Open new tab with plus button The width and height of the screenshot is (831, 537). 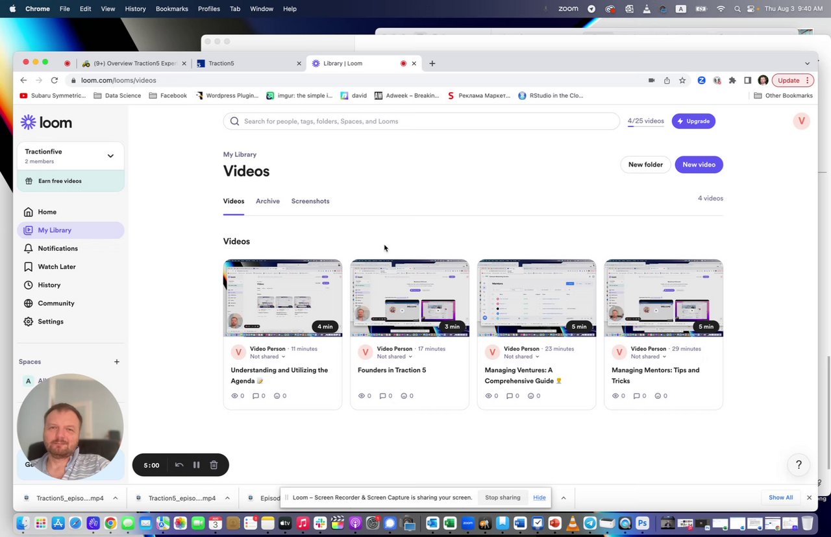coord(432,64)
